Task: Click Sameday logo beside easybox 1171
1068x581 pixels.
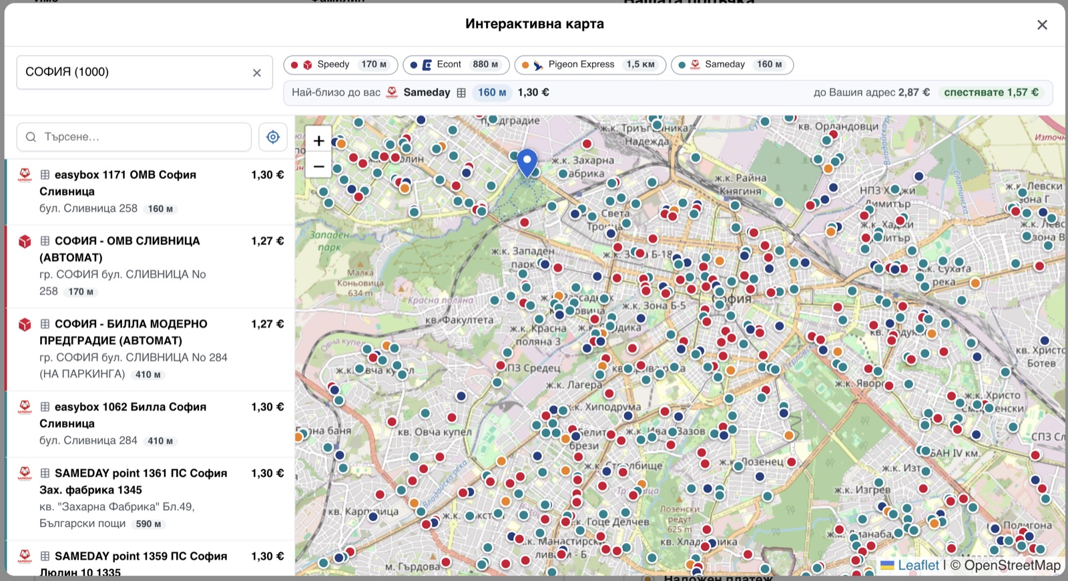Action: click(25, 175)
